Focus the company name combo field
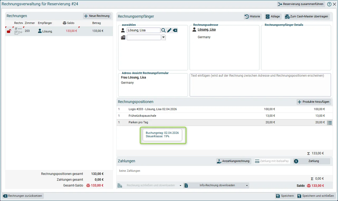Screen dimensions: 338x201 [x=144, y=37]
